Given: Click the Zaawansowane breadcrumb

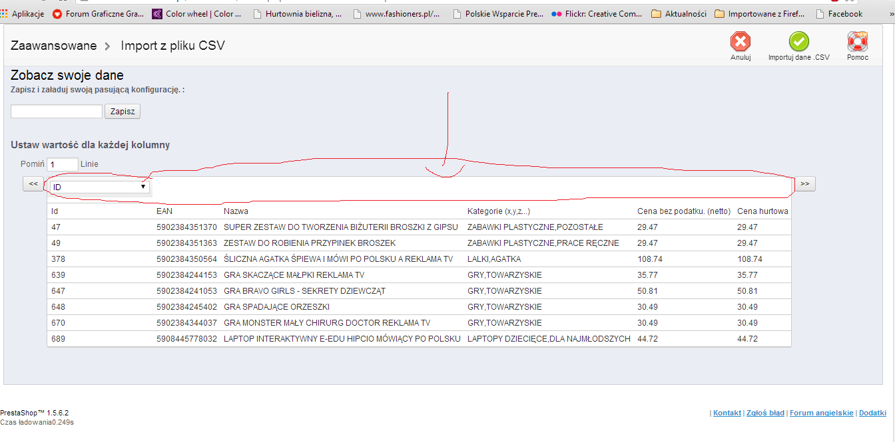Looking at the screenshot, I should pos(53,45).
